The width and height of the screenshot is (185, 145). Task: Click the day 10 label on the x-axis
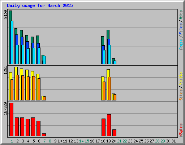(60, 141)
